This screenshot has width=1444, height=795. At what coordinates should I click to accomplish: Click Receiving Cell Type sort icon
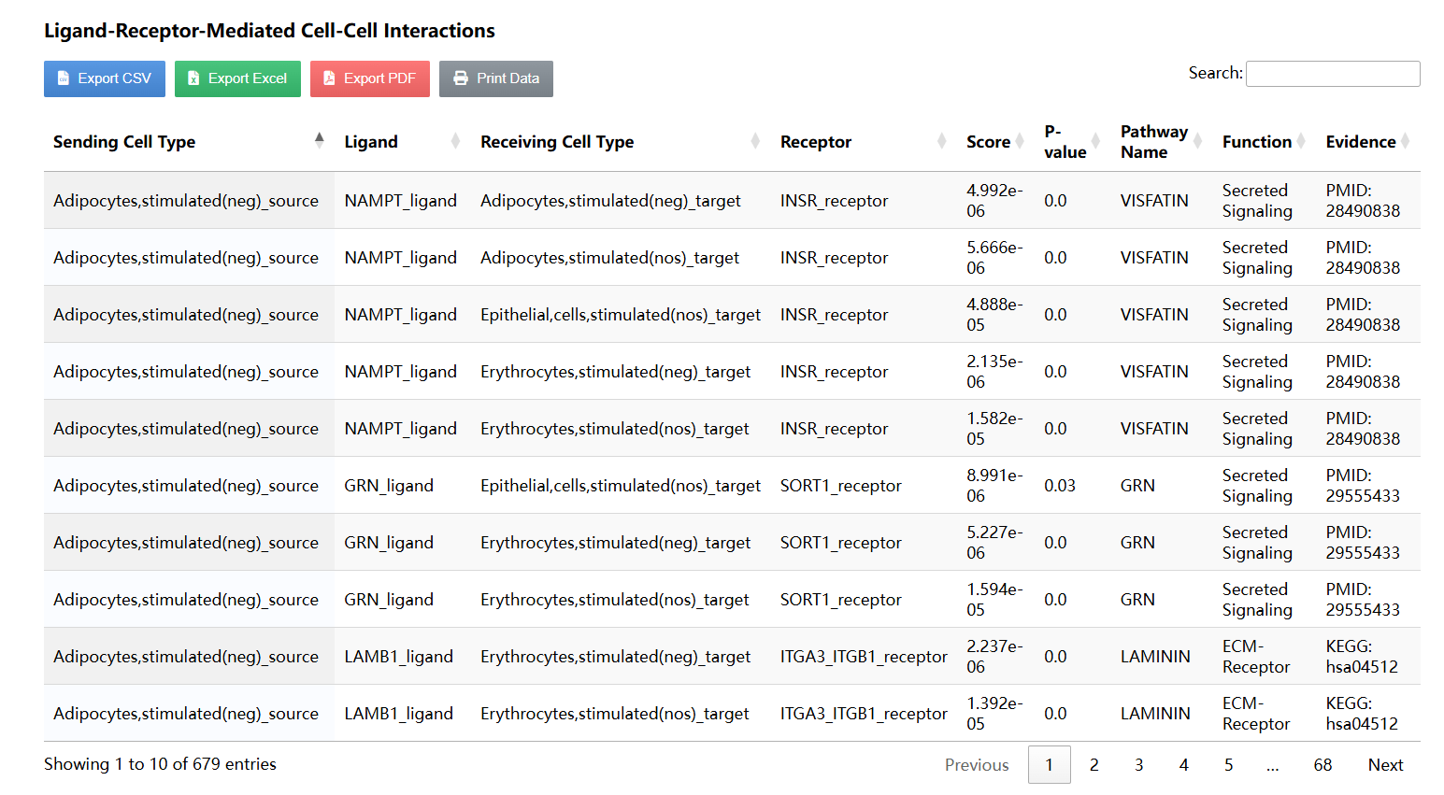click(x=755, y=141)
